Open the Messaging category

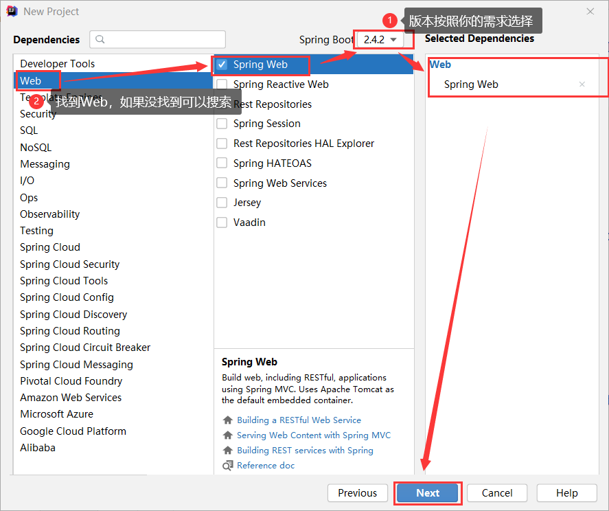(x=45, y=164)
